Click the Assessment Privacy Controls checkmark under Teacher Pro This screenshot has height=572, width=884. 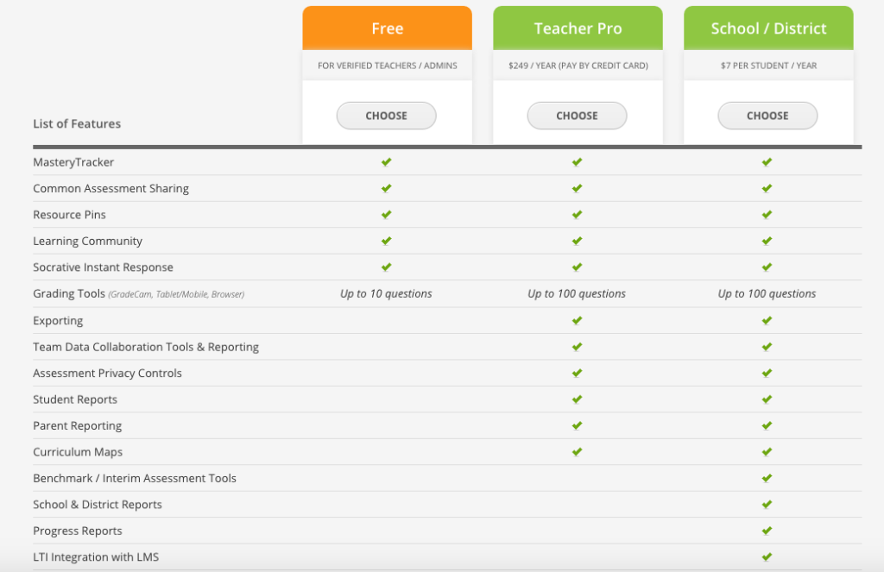pyautogui.click(x=577, y=373)
